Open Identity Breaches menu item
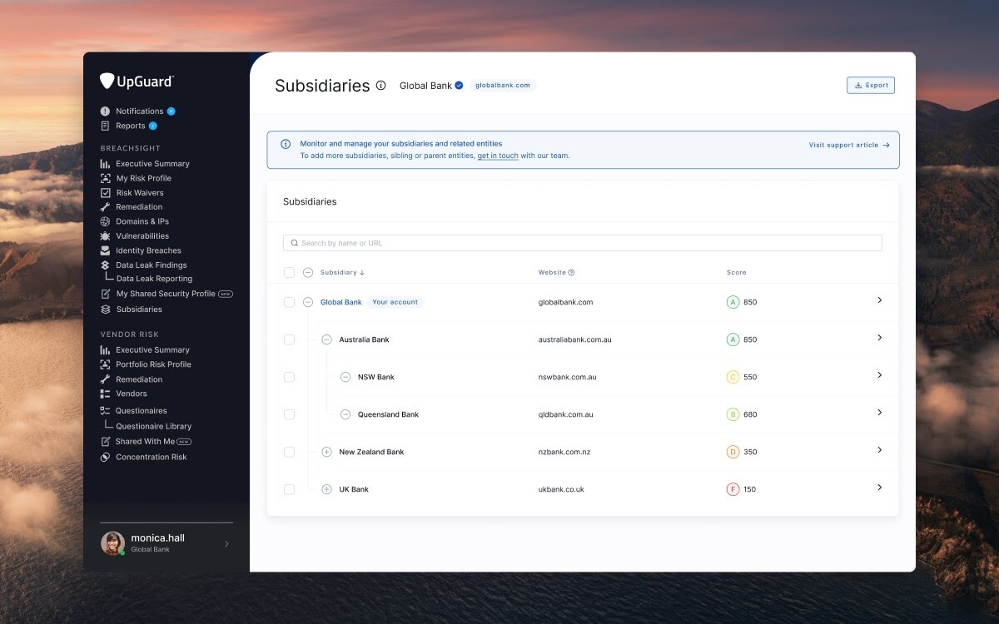The image size is (999, 624). [148, 250]
